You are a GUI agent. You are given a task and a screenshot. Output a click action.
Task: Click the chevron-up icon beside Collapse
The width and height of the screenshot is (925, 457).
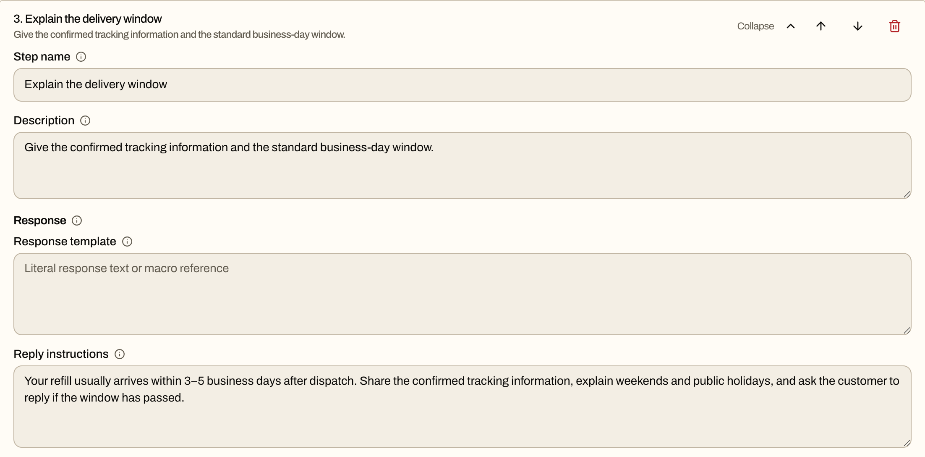[x=791, y=26]
